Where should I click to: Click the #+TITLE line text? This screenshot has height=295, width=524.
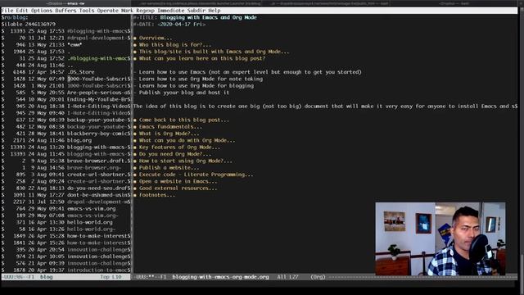pos(195,17)
